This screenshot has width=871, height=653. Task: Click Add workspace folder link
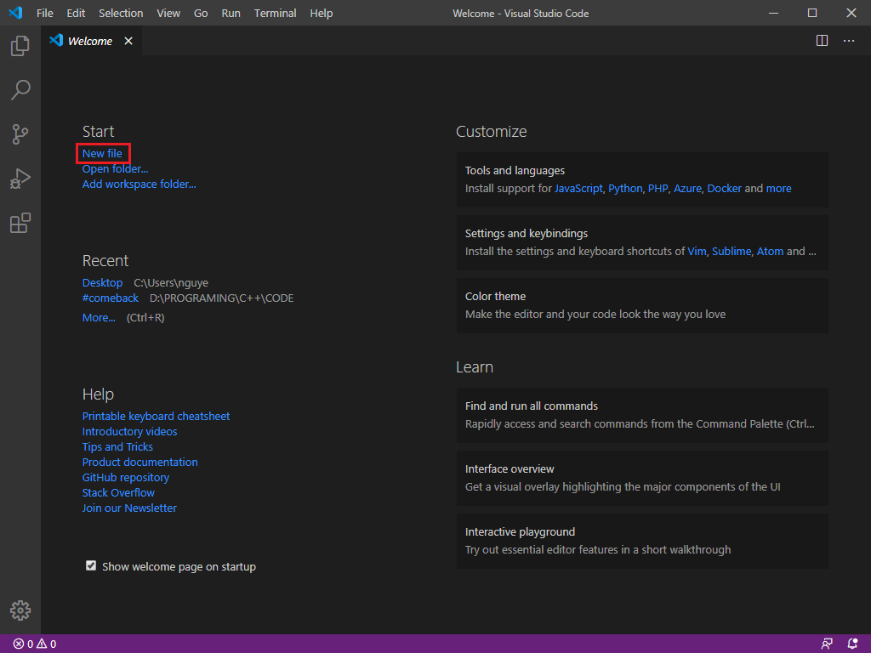139,185
